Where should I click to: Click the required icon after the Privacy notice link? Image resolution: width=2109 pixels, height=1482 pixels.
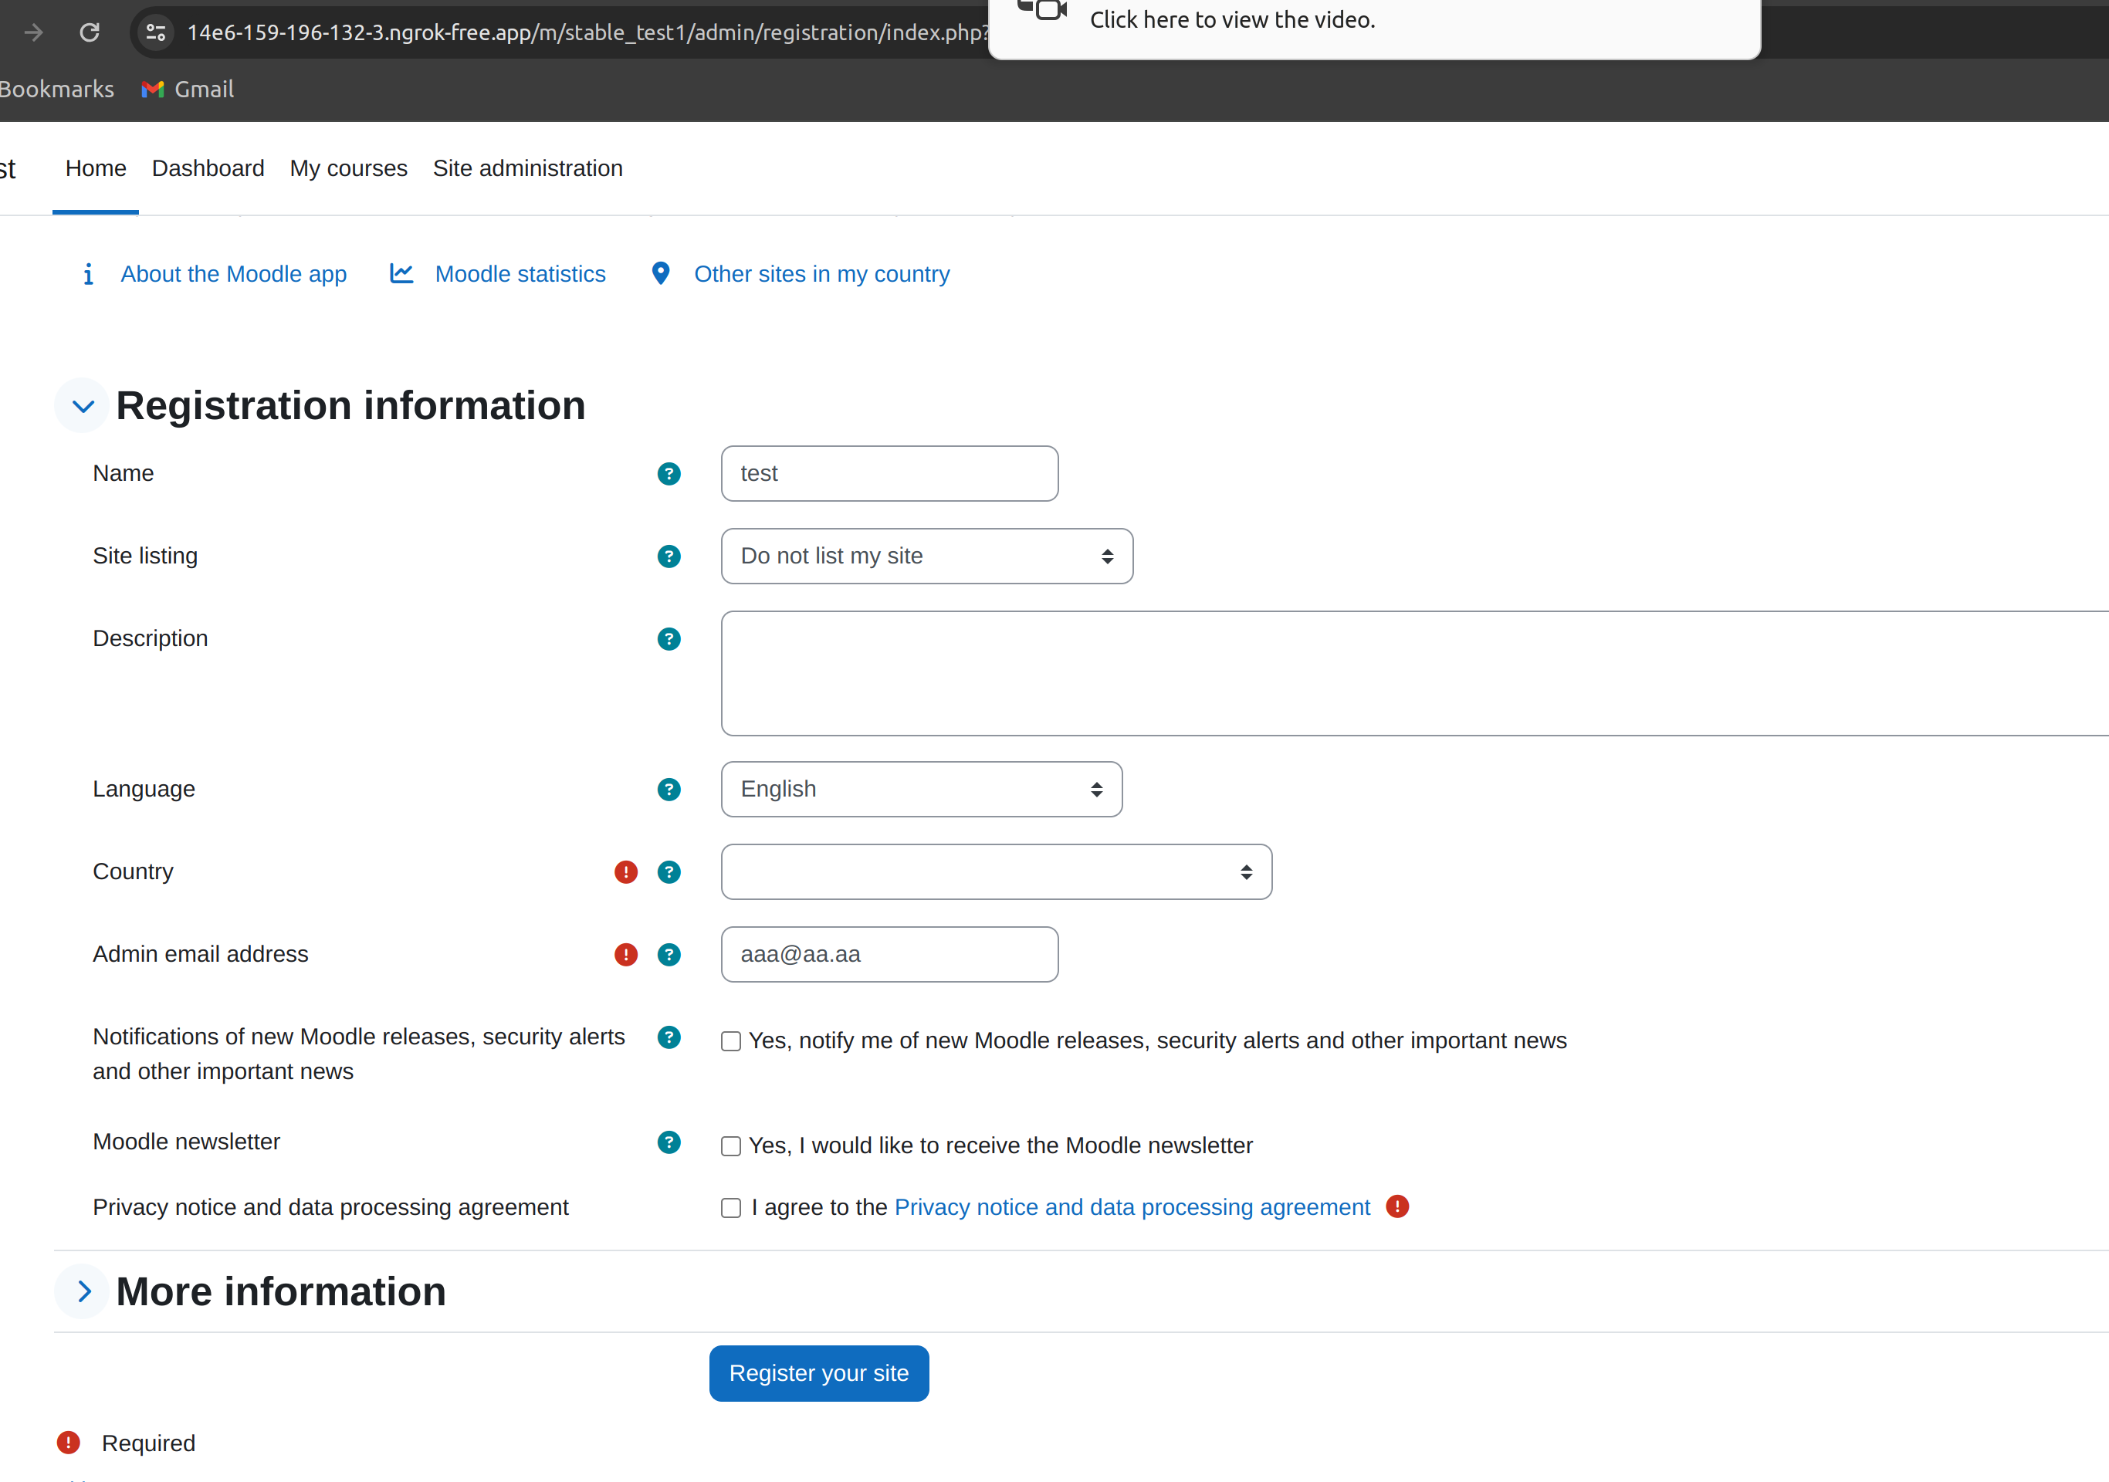click(1397, 1206)
